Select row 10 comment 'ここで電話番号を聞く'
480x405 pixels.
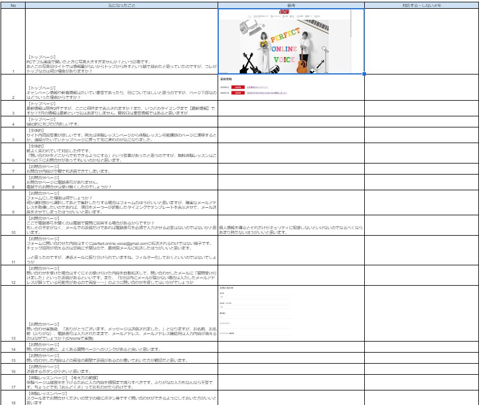122,225
